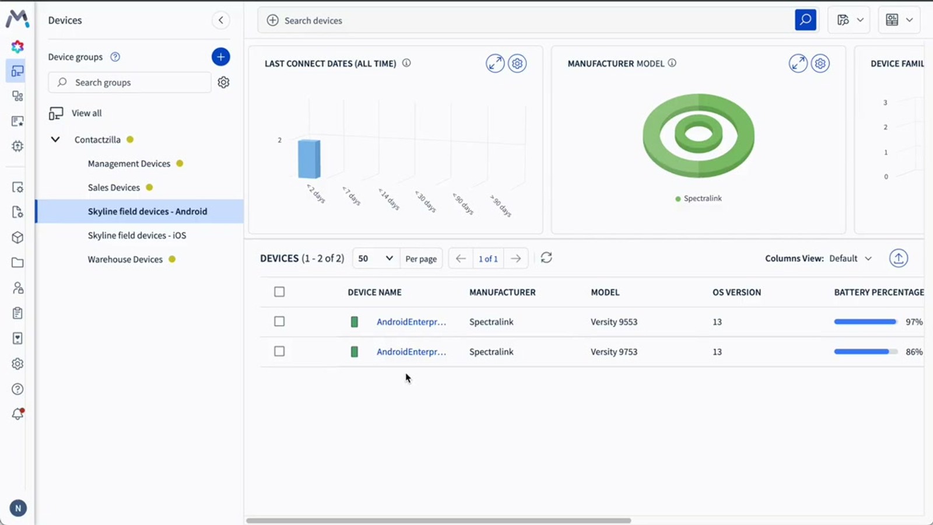Open the user-with-lock icon in the sidebar
The width and height of the screenshot is (933, 525).
(17, 288)
